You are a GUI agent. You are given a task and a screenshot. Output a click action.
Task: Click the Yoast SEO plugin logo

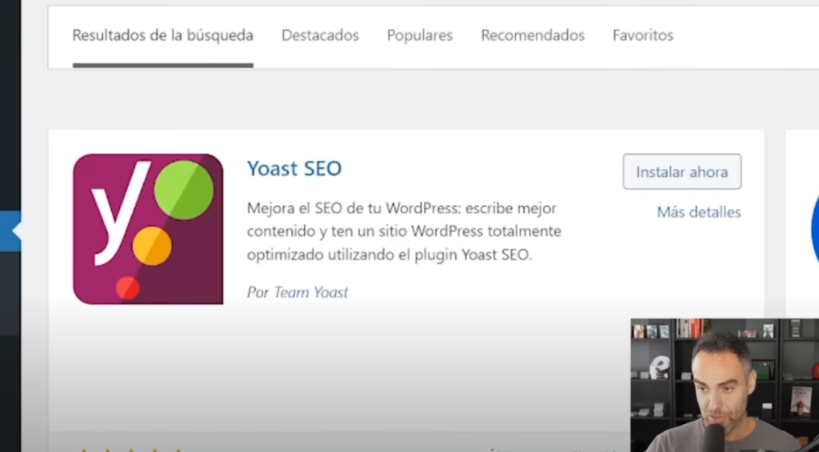[148, 229]
